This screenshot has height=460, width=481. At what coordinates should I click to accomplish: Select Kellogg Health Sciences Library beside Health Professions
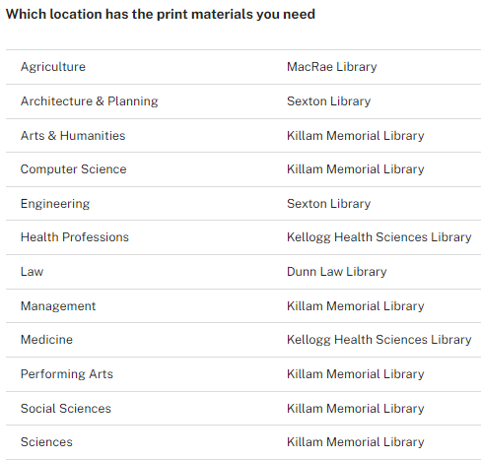coord(379,237)
